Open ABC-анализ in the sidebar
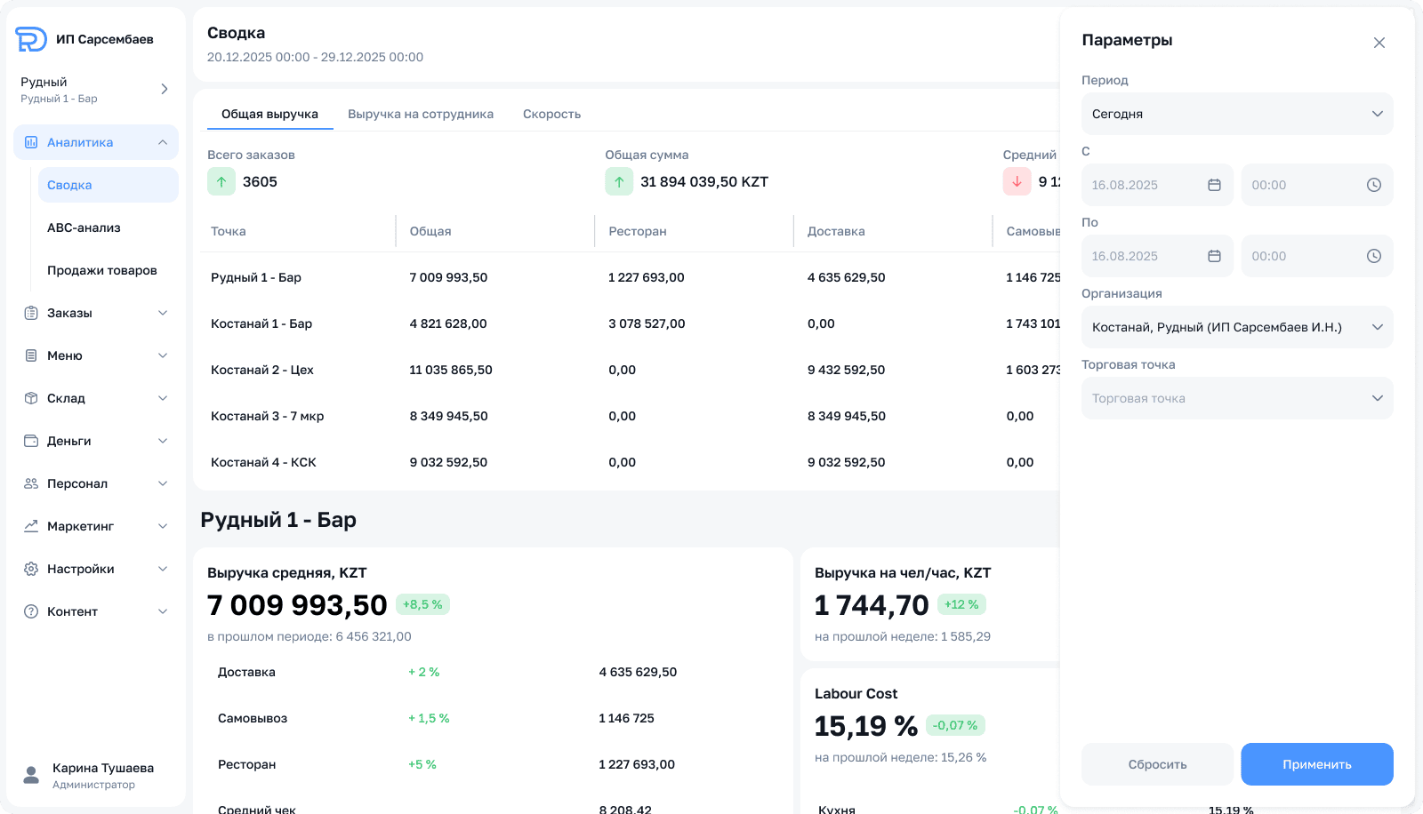 [84, 227]
